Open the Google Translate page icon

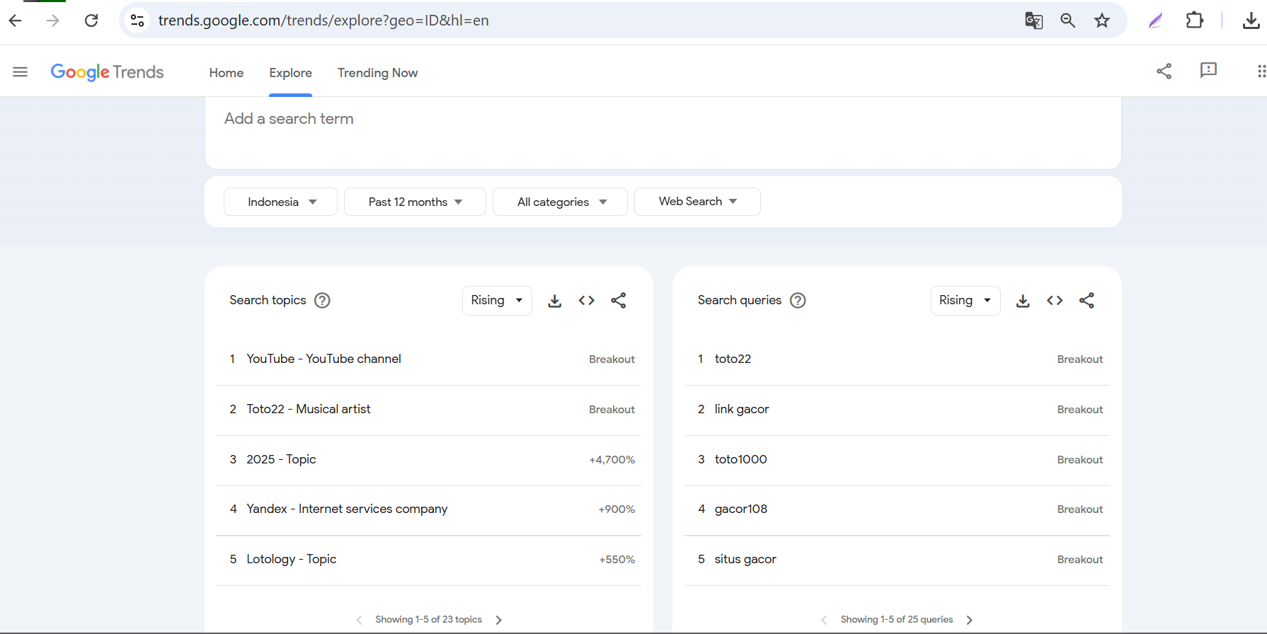click(1034, 21)
